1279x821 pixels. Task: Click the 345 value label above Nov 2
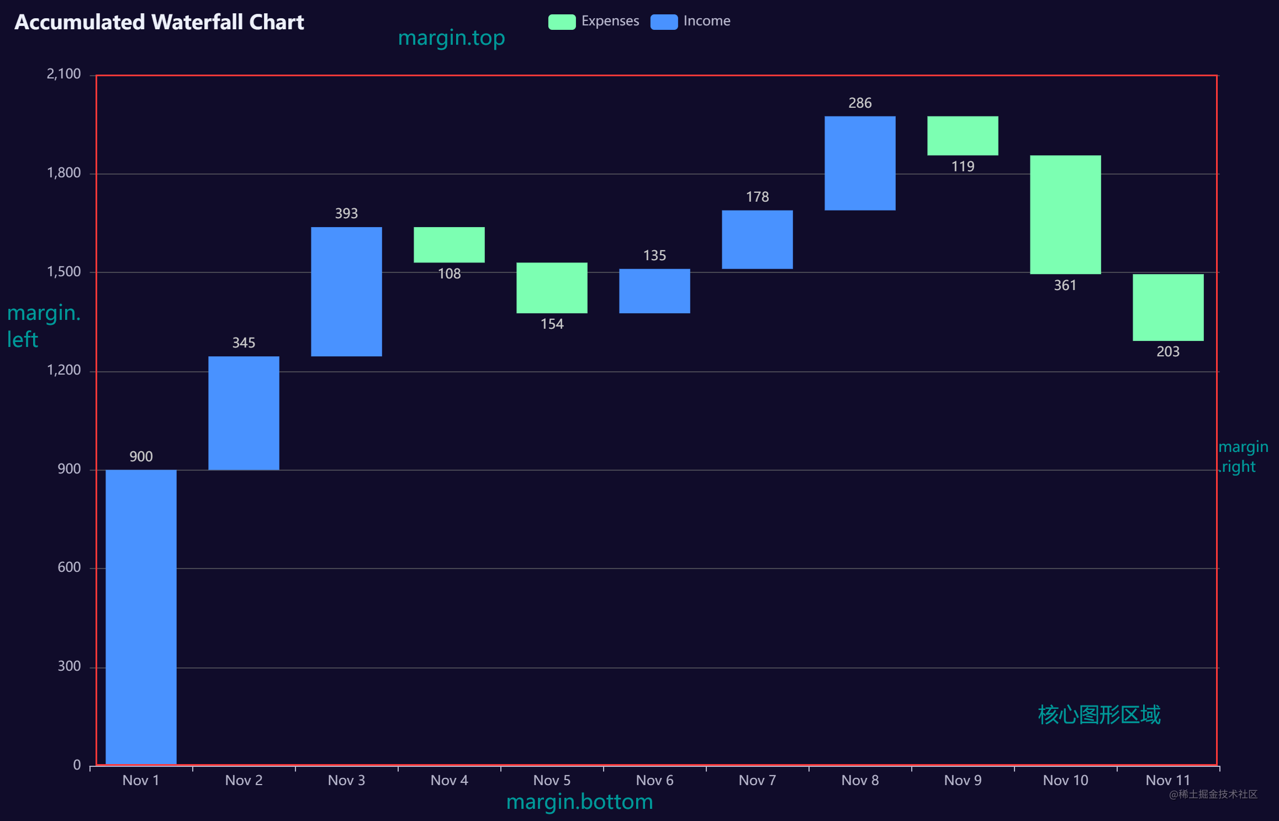click(244, 343)
